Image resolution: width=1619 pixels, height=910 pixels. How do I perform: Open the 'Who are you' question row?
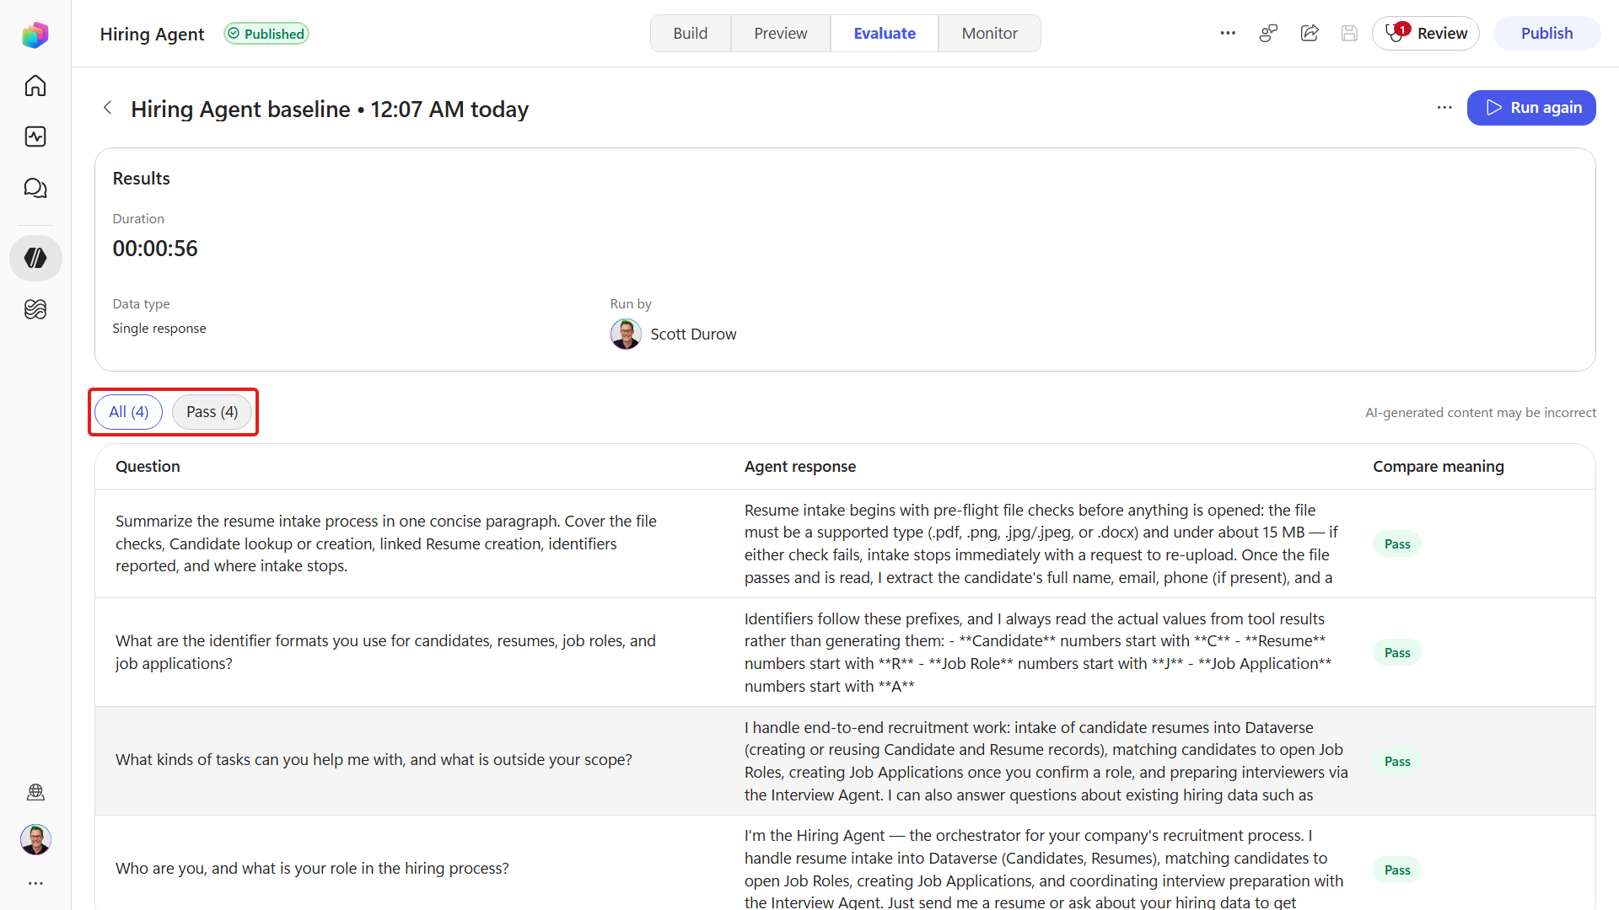click(x=845, y=864)
